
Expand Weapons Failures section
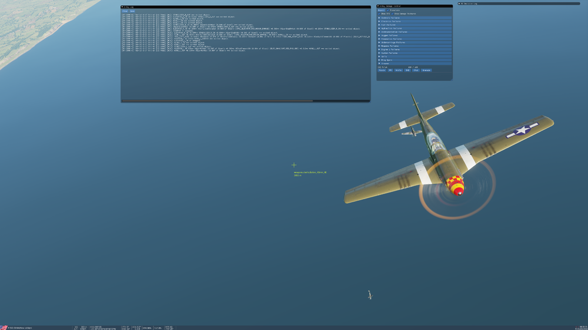pyautogui.click(x=415, y=46)
